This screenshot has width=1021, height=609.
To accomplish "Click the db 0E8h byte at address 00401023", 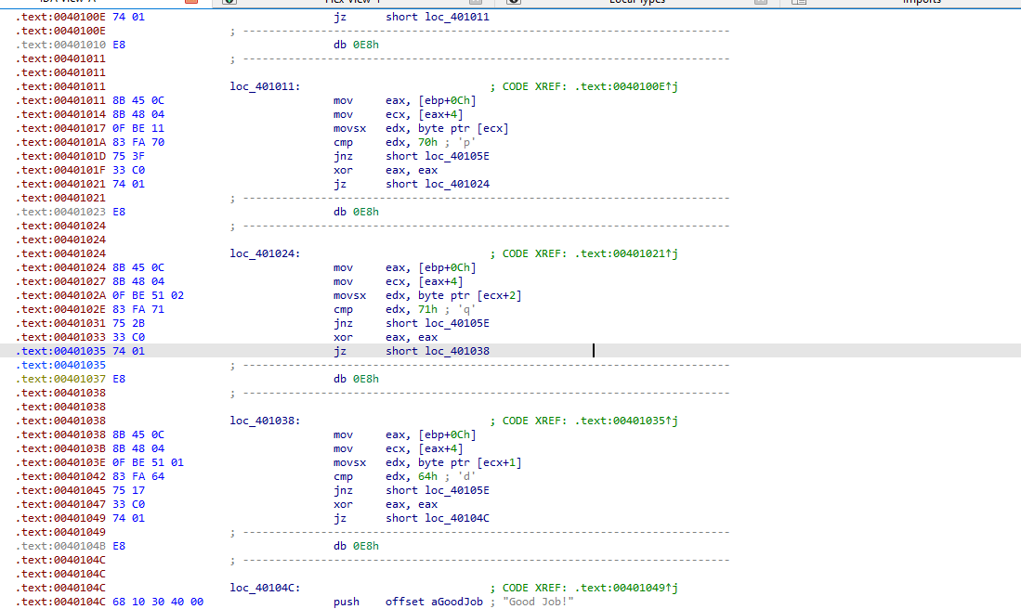I will (x=356, y=212).
